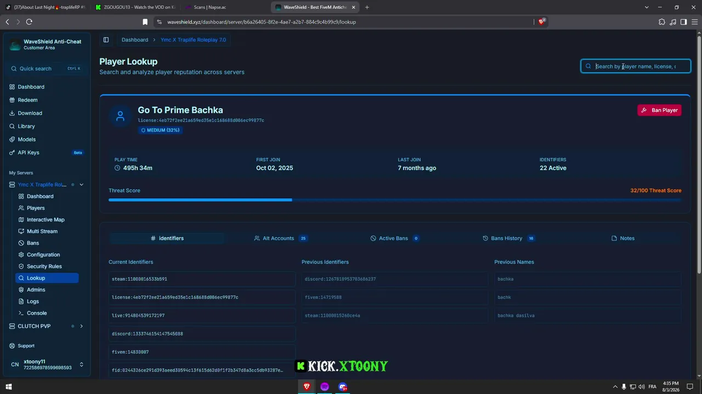Open the Brave Shields icon

(x=541, y=22)
